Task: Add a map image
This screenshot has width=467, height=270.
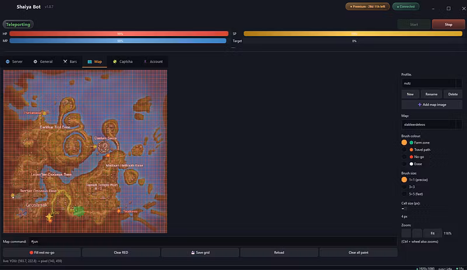Action: click(432, 105)
